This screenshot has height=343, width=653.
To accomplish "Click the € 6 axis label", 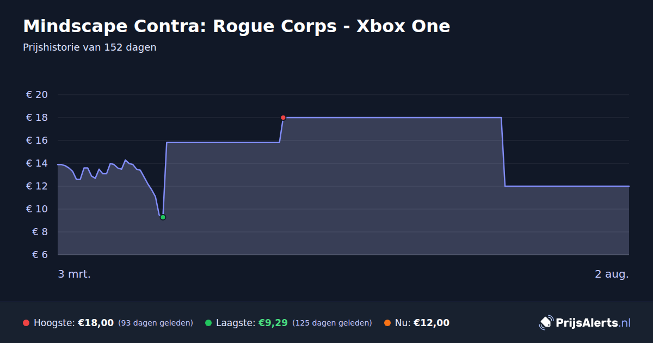I will (40, 255).
